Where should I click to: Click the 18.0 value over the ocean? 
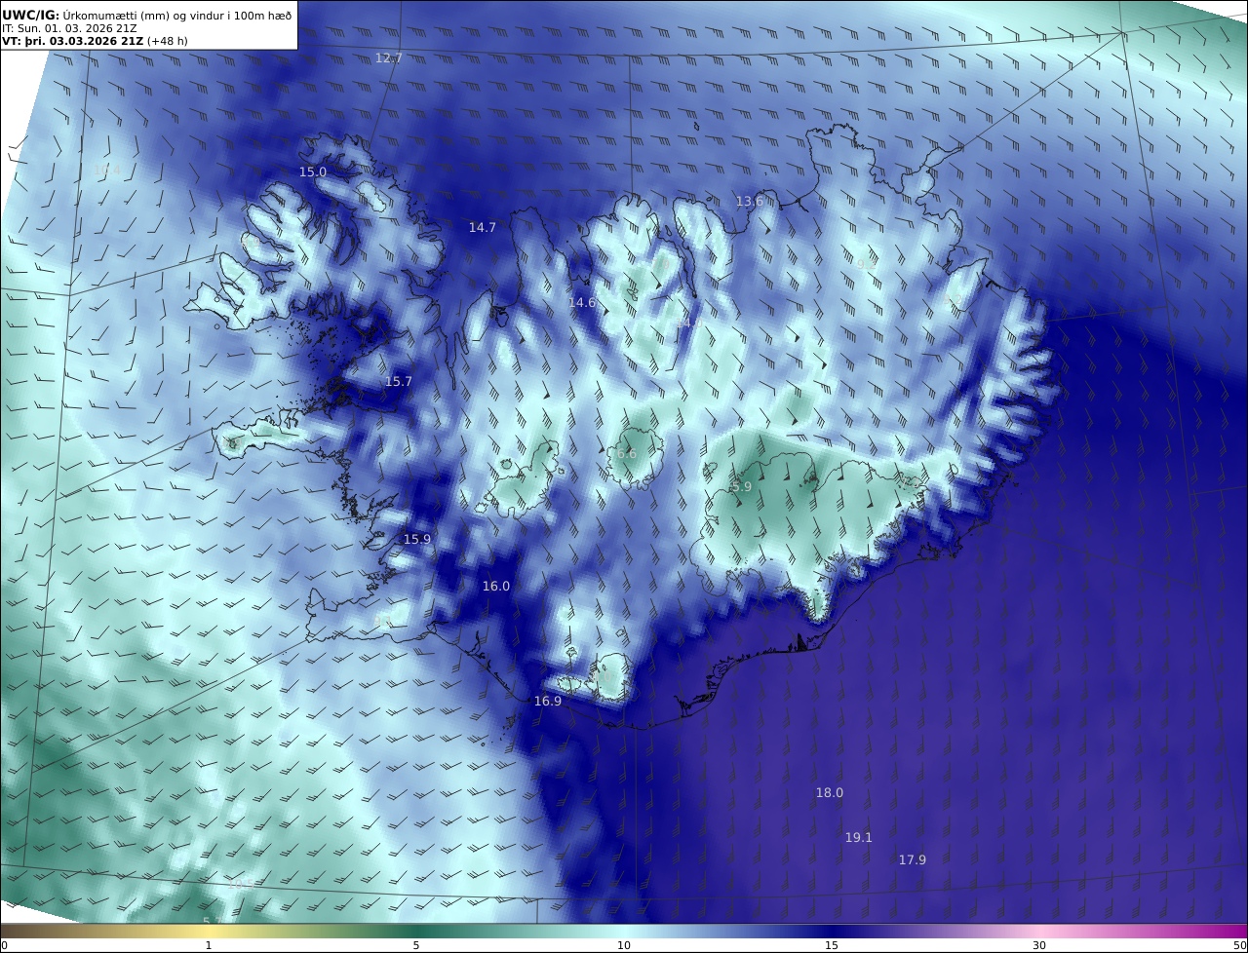(830, 793)
